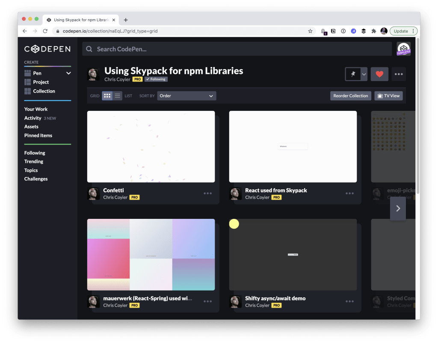Close the Using Skypack tab
This screenshot has width=438, height=343.
tap(114, 20)
